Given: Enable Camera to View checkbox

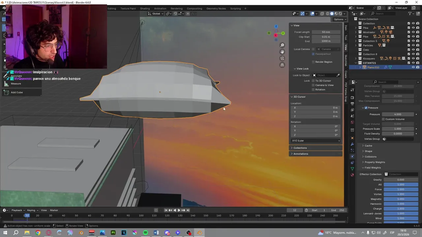Looking at the screenshot, I should (x=313, y=85).
